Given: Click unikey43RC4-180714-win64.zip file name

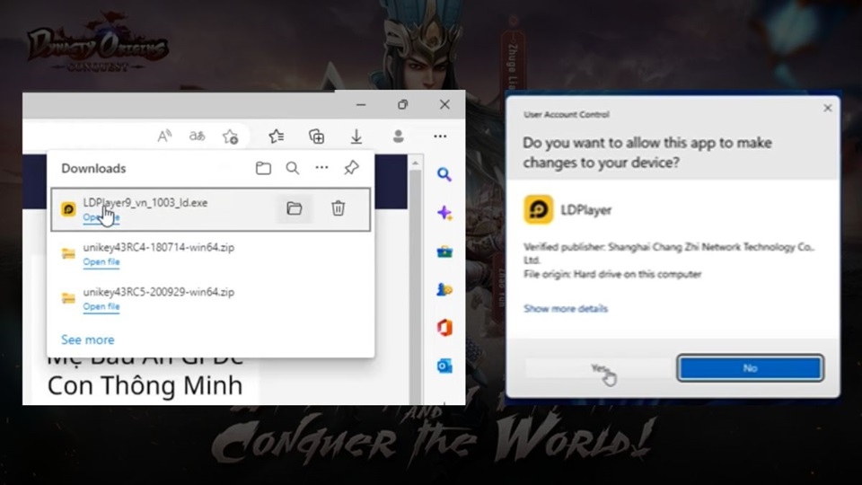Looking at the screenshot, I should [158, 247].
